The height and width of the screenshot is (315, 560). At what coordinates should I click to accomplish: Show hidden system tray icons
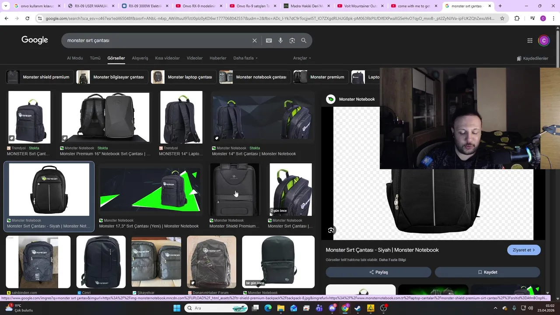click(x=495, y=308)
